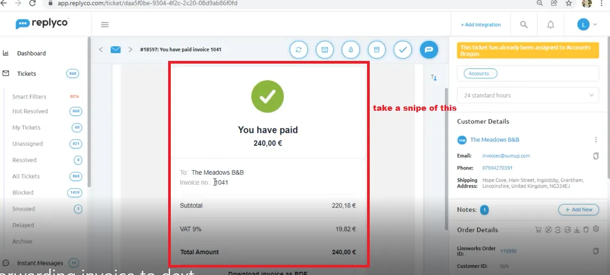This screenshot has width=610, height=275.
Task: Click the Subtotal 220,18 € value
Action: tap(344, 206)
